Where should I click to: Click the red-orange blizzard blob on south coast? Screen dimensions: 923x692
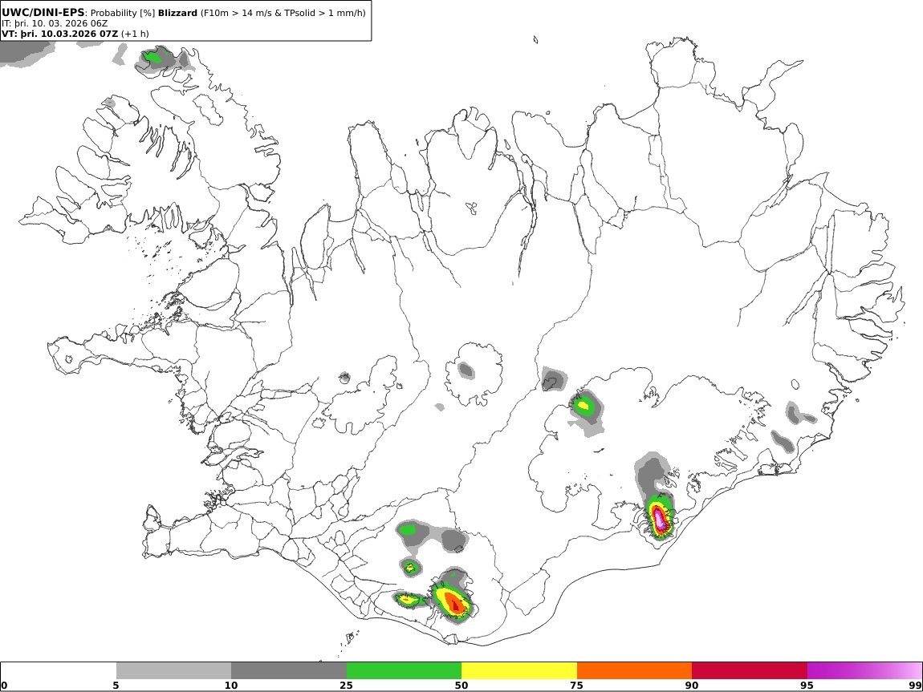[453, 602]
